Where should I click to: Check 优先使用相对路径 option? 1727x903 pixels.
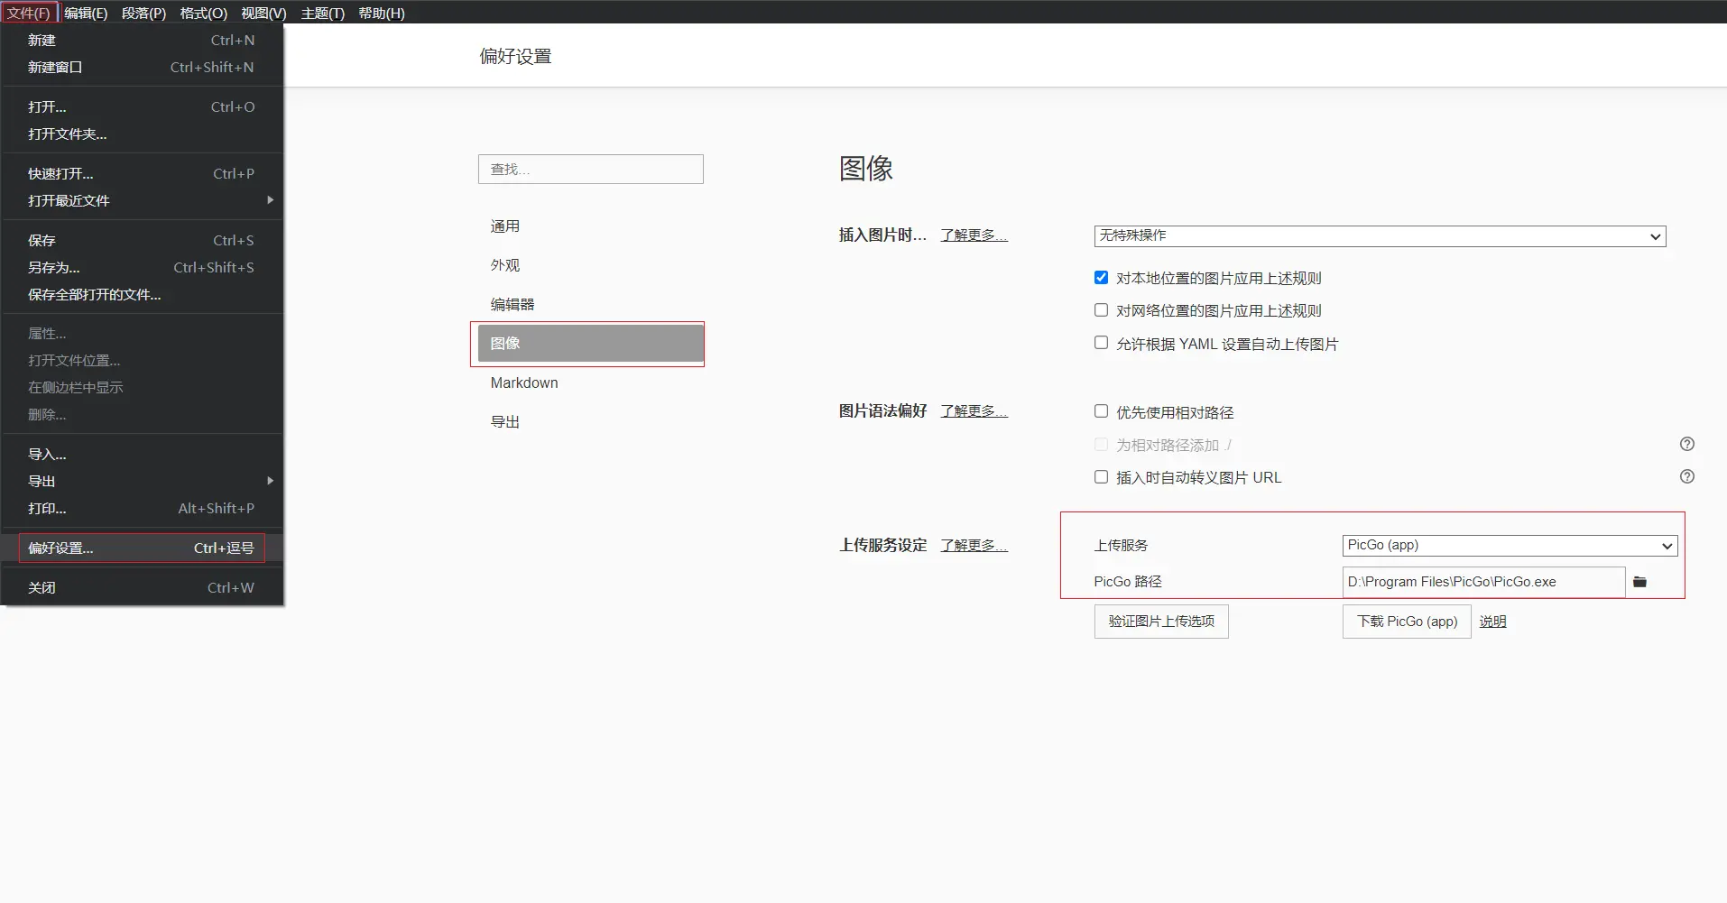point(1101,411)
